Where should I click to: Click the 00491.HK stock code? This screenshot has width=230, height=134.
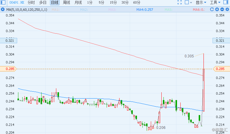(17, 2)
